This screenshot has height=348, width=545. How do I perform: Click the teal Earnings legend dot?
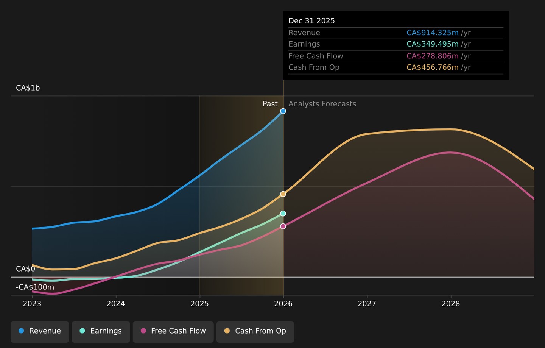[82, 331]
